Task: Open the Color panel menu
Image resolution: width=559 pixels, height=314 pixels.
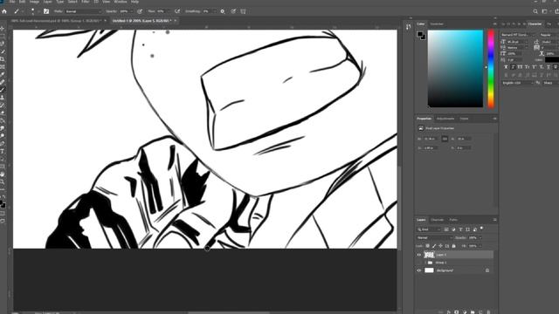Action: (x=494, y=24)
